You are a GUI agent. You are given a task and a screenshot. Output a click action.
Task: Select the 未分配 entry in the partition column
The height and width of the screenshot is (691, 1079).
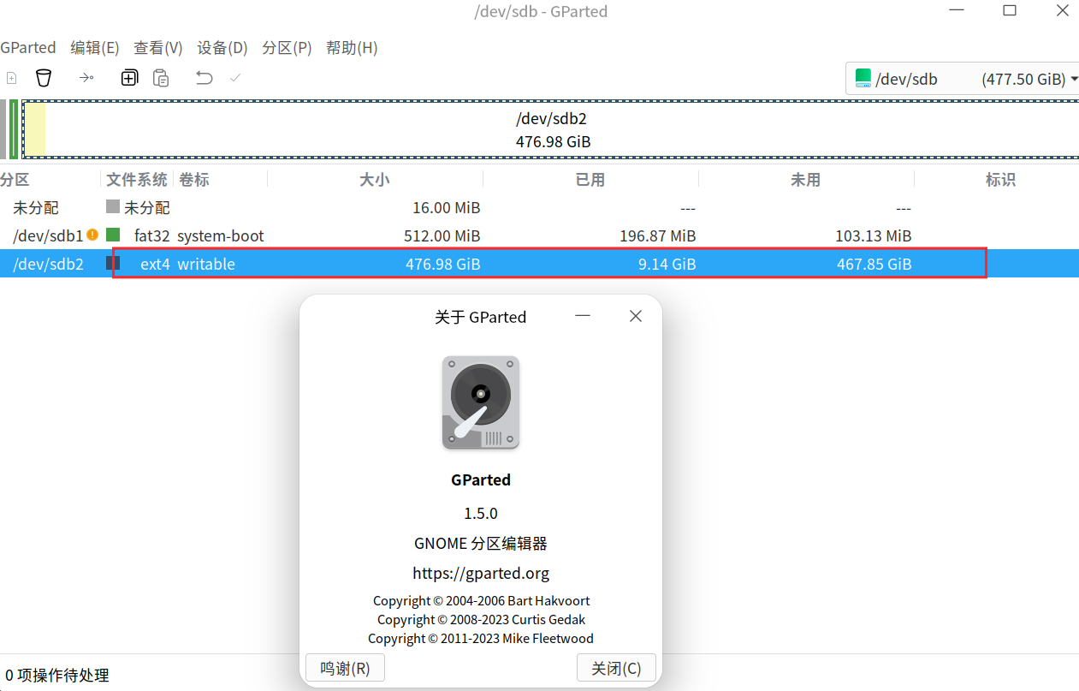[36, 208]
